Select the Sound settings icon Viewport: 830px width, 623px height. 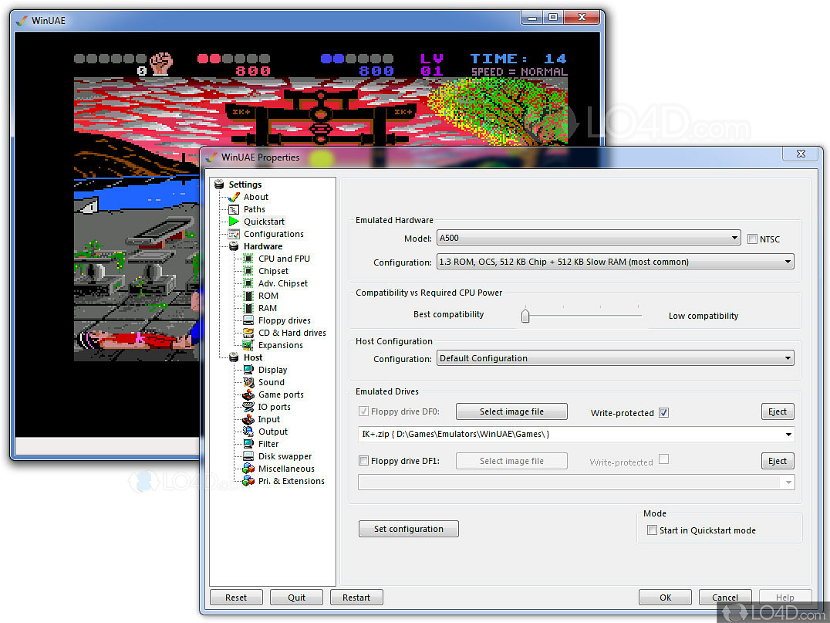click(x=248, y=382)
